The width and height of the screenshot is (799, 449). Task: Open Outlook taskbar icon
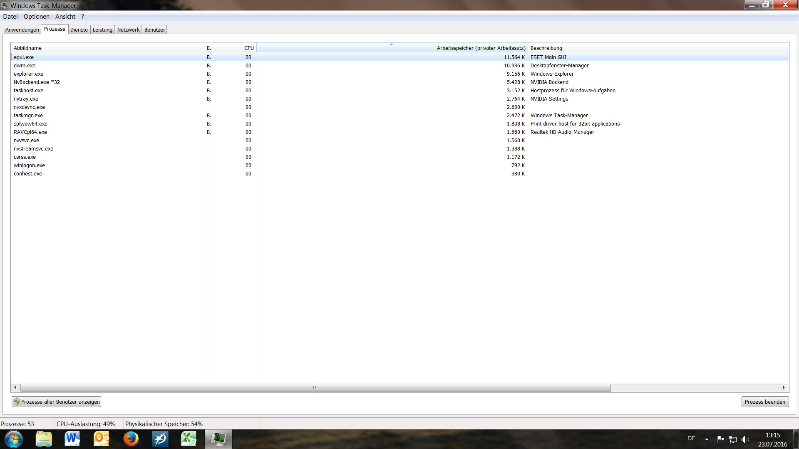coord(102,439)
